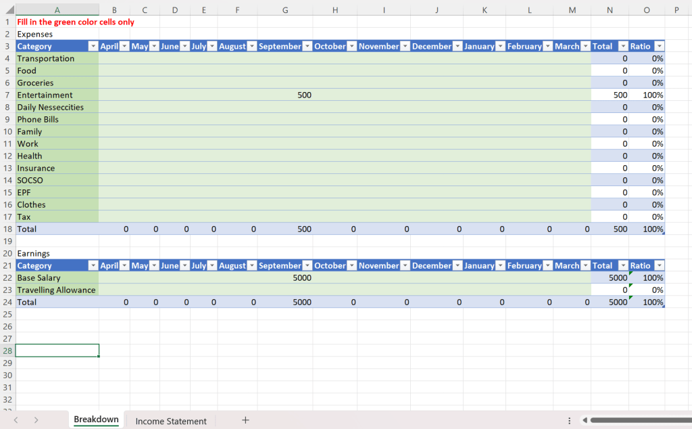Image resolution: width=692 pixels, height=429 pixels.
Task: Select the Entertainment September cell with 500
Action: coord(285,95)
